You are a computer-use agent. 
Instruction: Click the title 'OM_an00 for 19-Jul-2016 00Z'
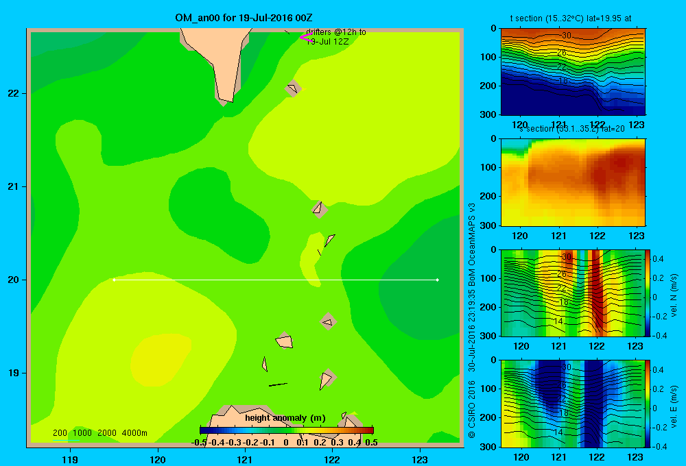244,18
